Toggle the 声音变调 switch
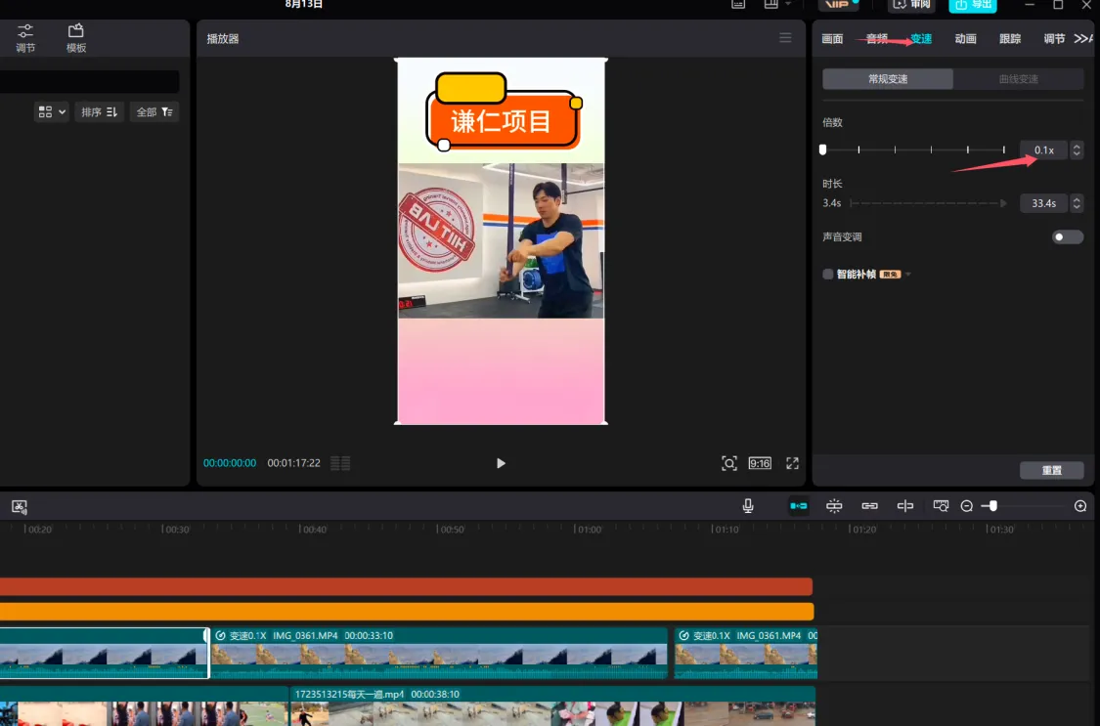 pyautogui.click(x=1067, y=237)
